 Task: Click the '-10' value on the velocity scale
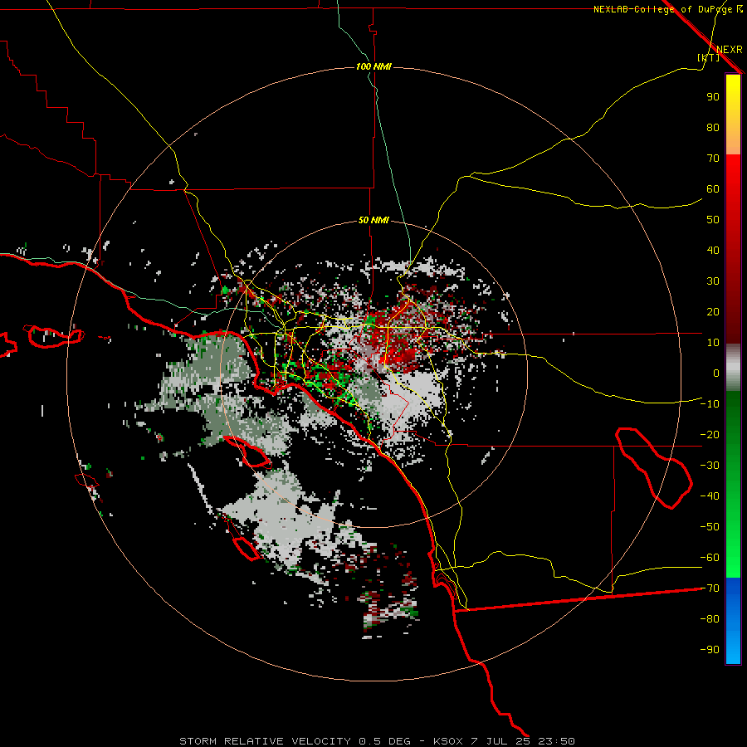[710, 404]
